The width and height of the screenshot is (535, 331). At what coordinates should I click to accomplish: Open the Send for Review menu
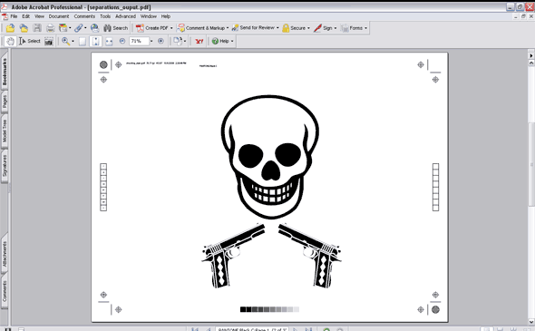pyautogui.click(x=255, y=27)
